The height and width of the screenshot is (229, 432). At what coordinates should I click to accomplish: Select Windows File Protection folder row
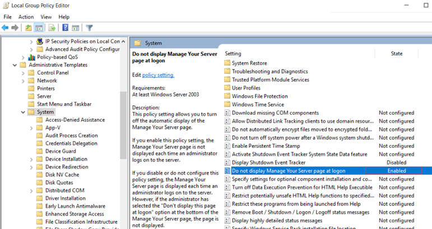pyautogui.click(x=259, y=96)
